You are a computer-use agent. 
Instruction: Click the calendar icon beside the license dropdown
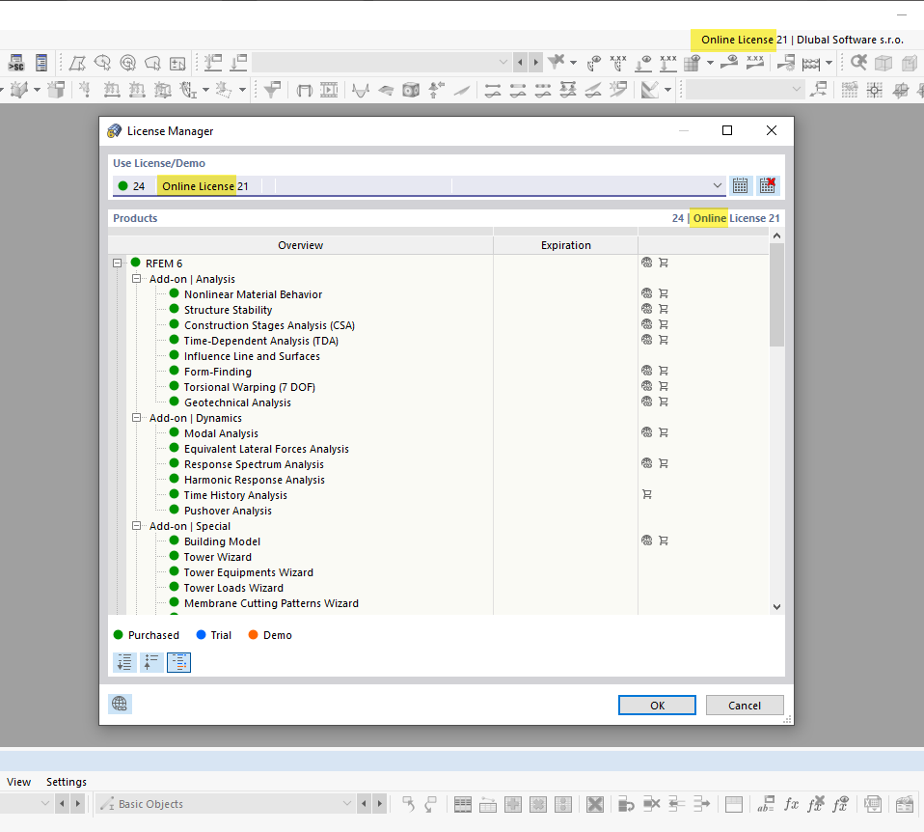(740, 184)
